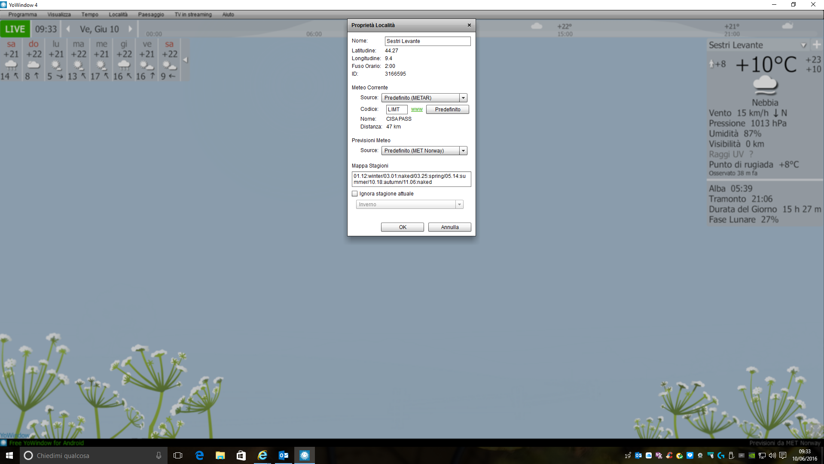Viewport: 824px width, 464px height.
Task: Open Previsioni Meteo source dropdown
Action: tap(463, 151)
